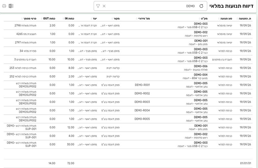Image resolution: width=258 pixels, height=168 pixels.
Task: Click total OUT value 14.00
Action: [52, 163]
